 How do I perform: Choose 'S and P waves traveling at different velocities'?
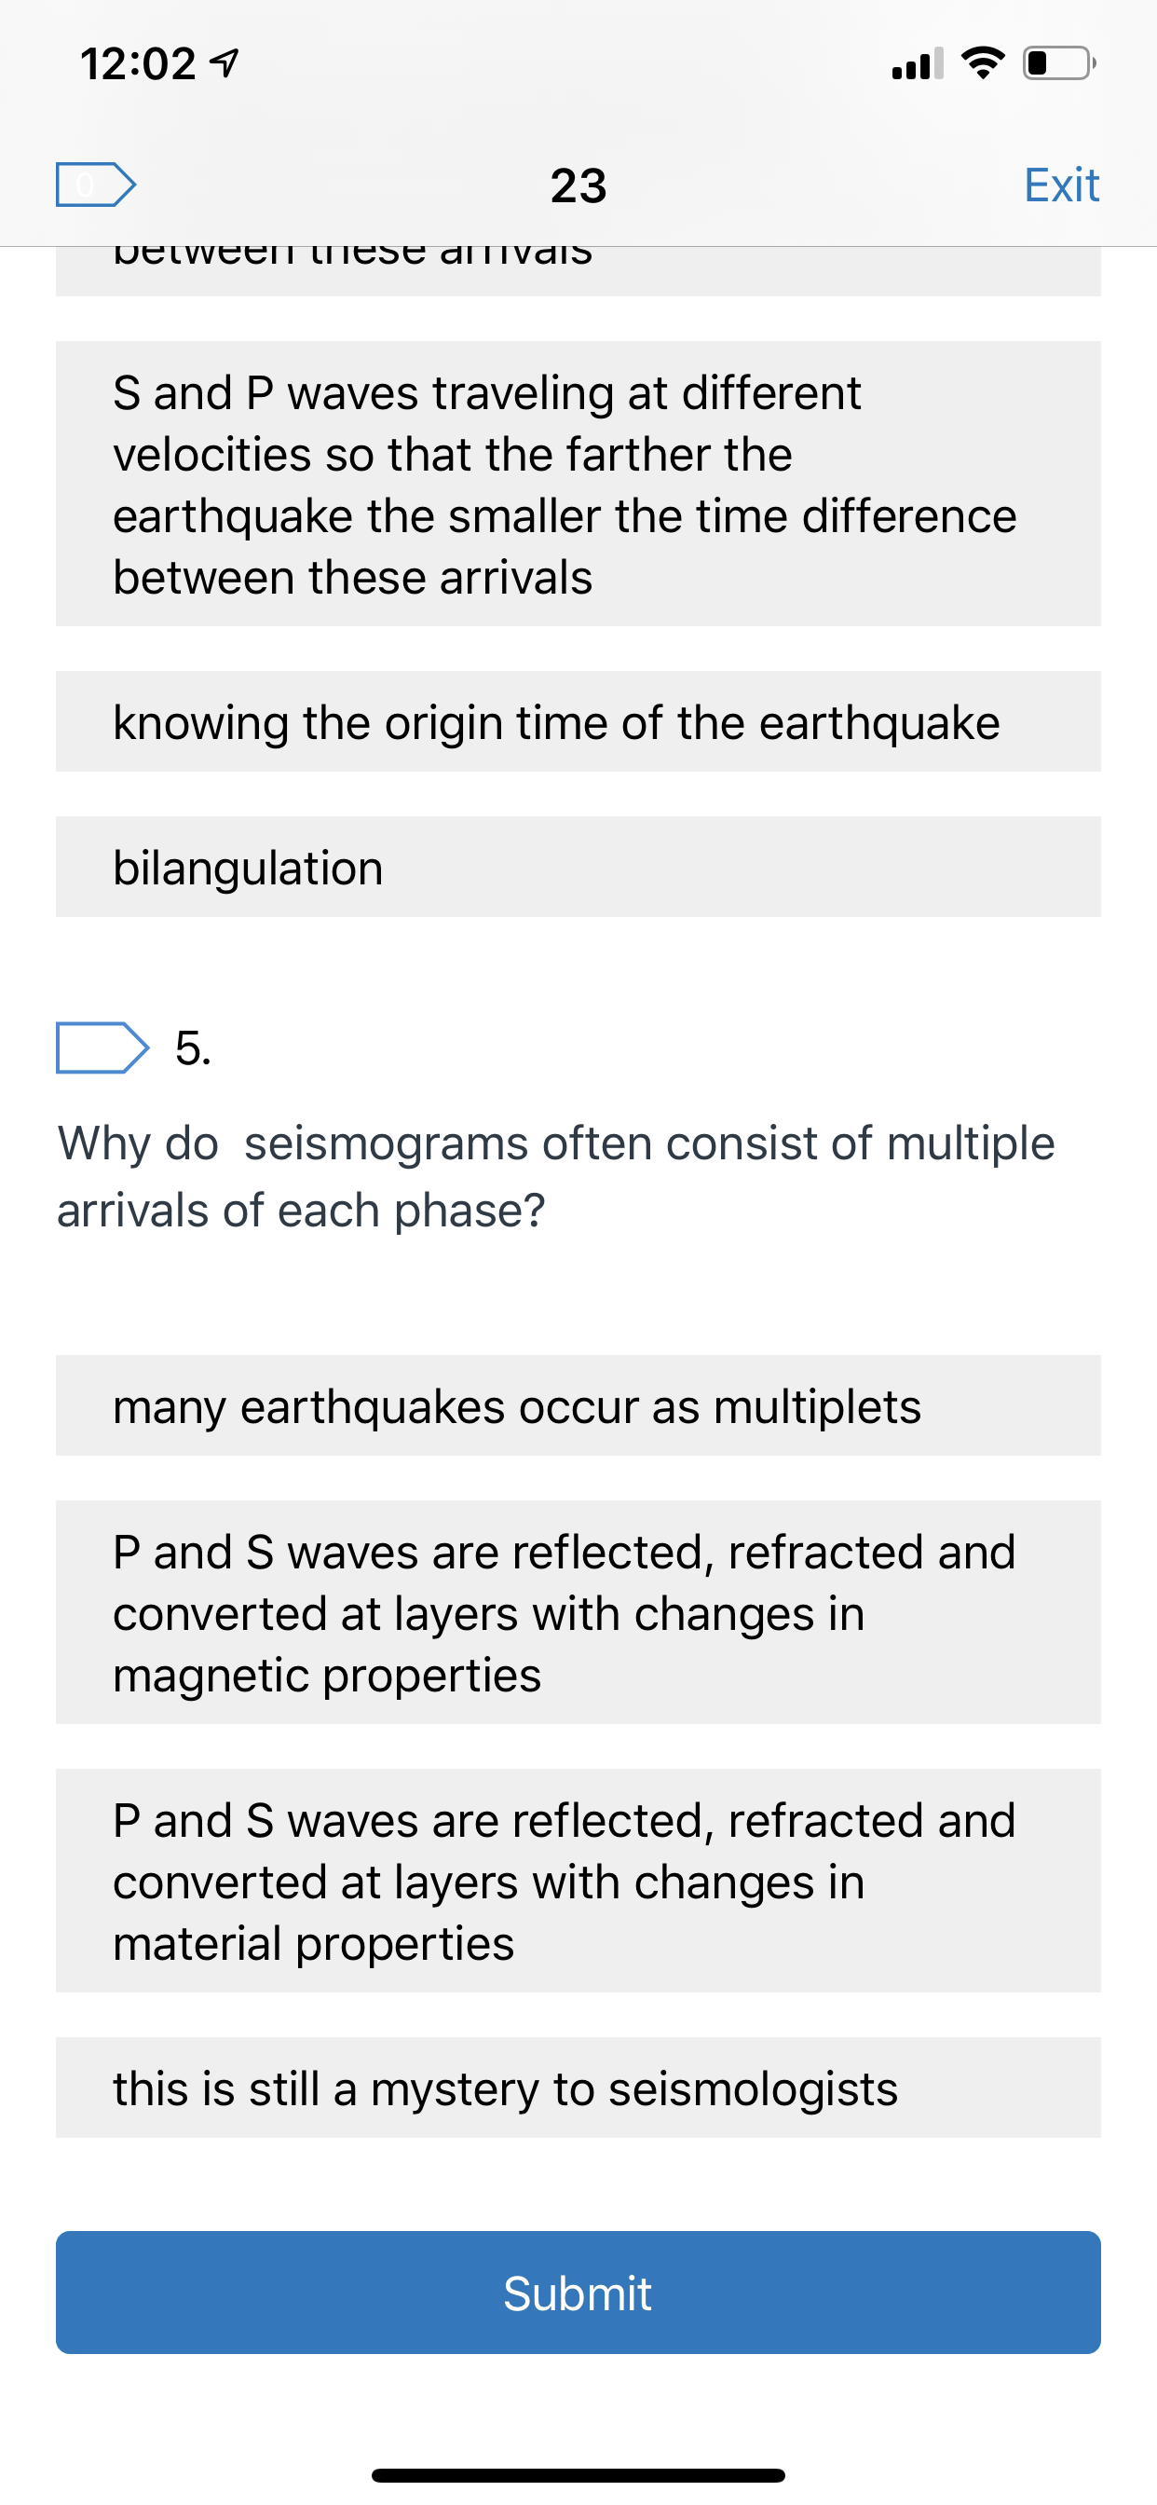[578, 484]
